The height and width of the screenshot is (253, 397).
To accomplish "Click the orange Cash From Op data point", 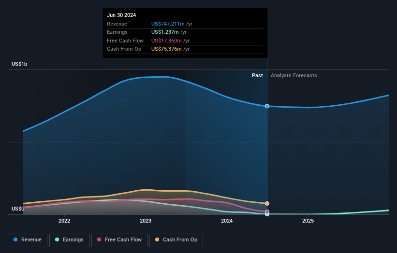I will pyautogui.click(x=267, y=203).
